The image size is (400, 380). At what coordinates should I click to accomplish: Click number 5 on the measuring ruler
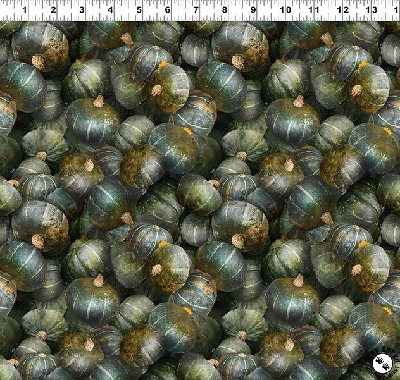click(139, 9)
